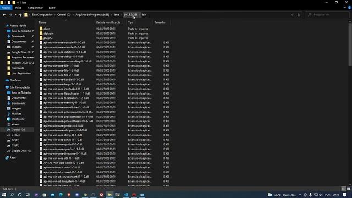Refresh the bin folder view
Image resolution: width=352 pixels, height=198 pixels.
[x=299, y=15]
